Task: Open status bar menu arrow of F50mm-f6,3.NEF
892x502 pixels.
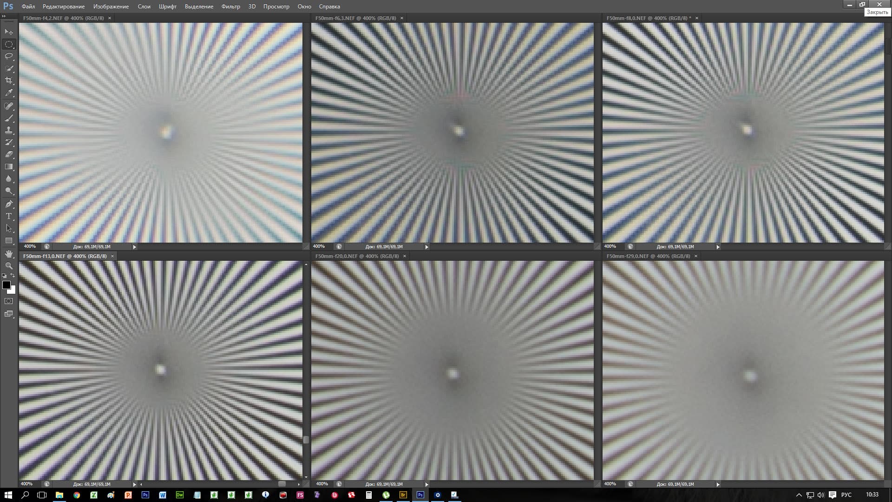Action: [x=426, y=247]
